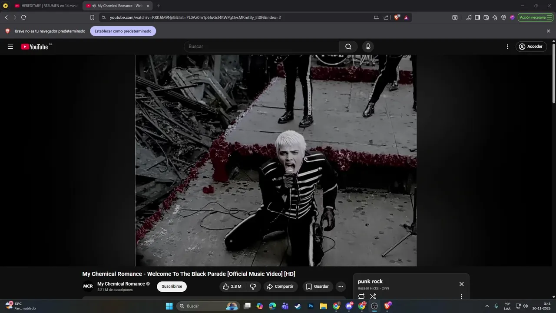Image resolution: width=556 pixels, height=313 pixels.
Task: Focus the YouTube Buscar search field
Action: point(261,47)
